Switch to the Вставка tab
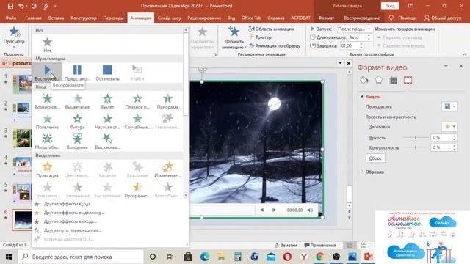This screenshot has width=470, height=264. click(56, 18)
